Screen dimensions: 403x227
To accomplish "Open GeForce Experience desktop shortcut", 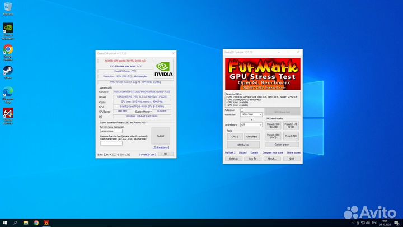I will 8,31.
